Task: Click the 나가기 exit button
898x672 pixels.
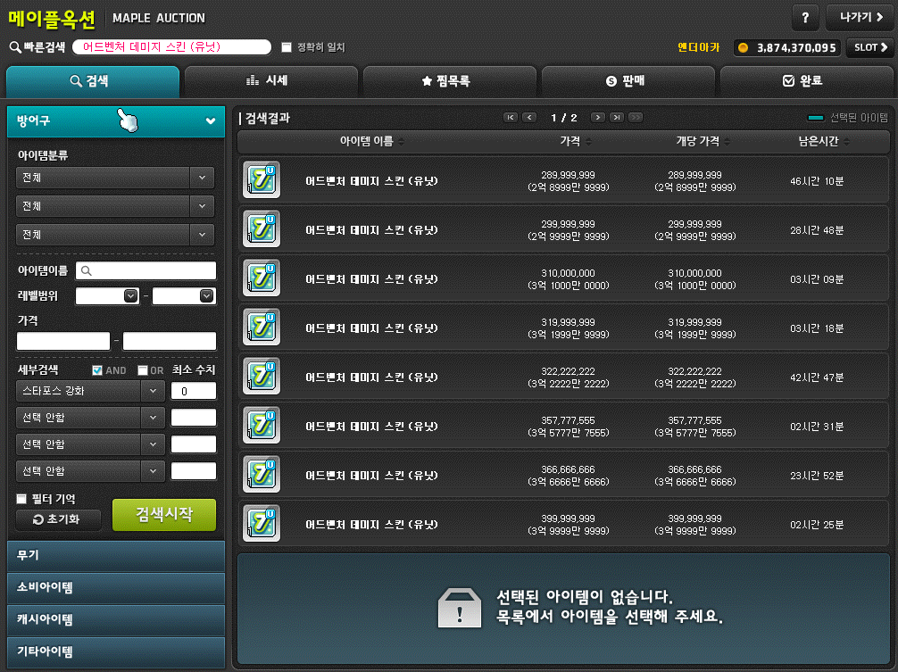Action: (861, 18)
